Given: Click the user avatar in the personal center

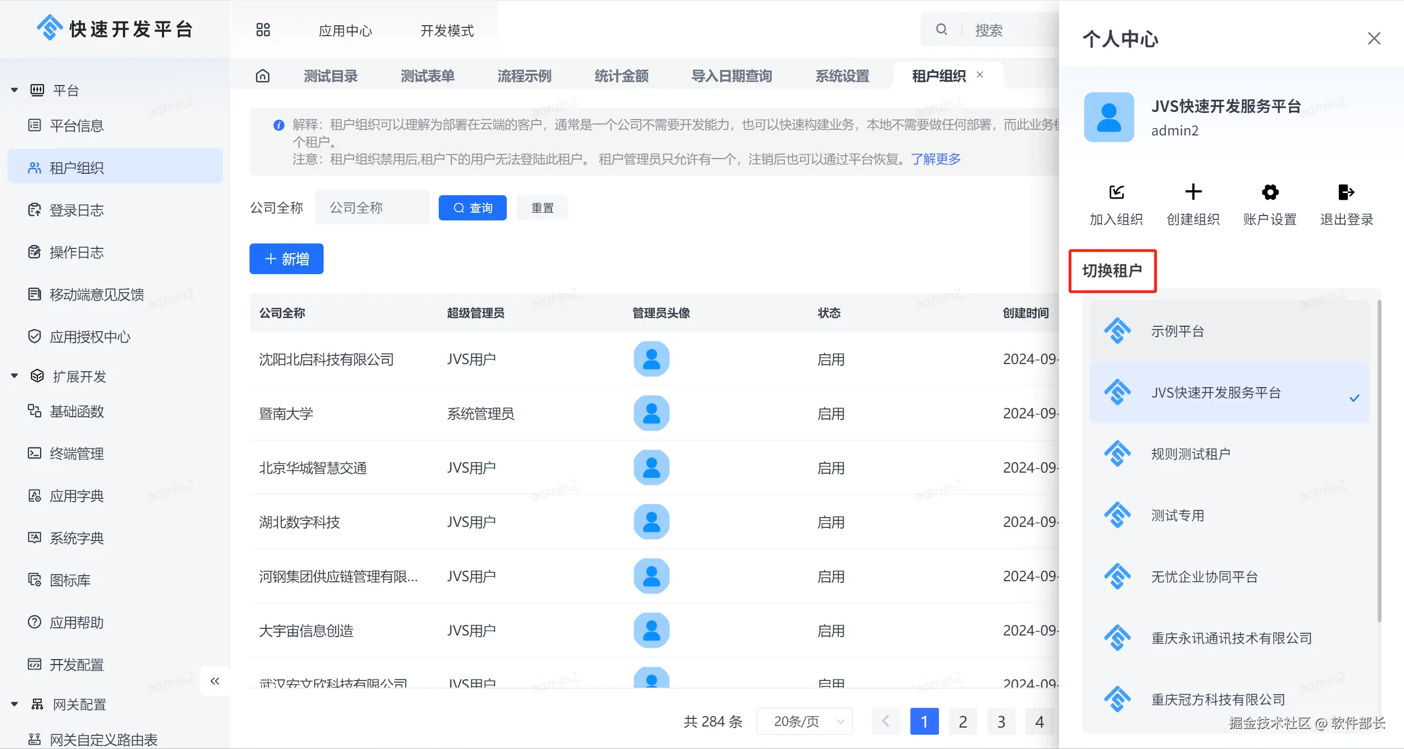Looking at the screenshot, I should point(1109,117).
